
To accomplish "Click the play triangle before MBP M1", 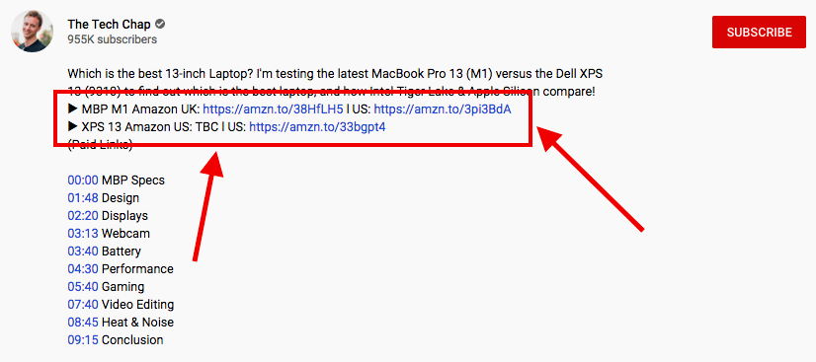I will tap(73, 109).
